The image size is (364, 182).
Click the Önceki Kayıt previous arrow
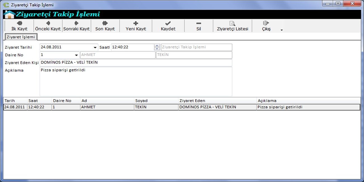[x=48, y=26]
